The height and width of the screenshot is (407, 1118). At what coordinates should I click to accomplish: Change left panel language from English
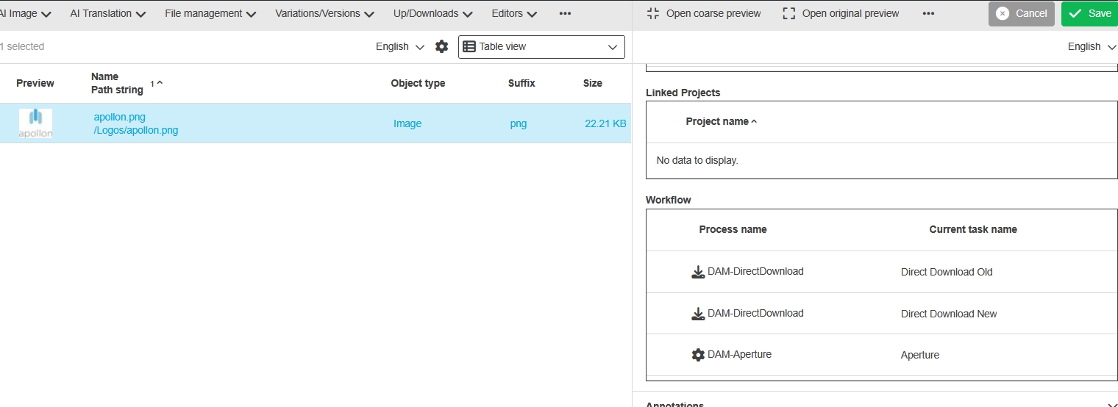tap(400, 46)
